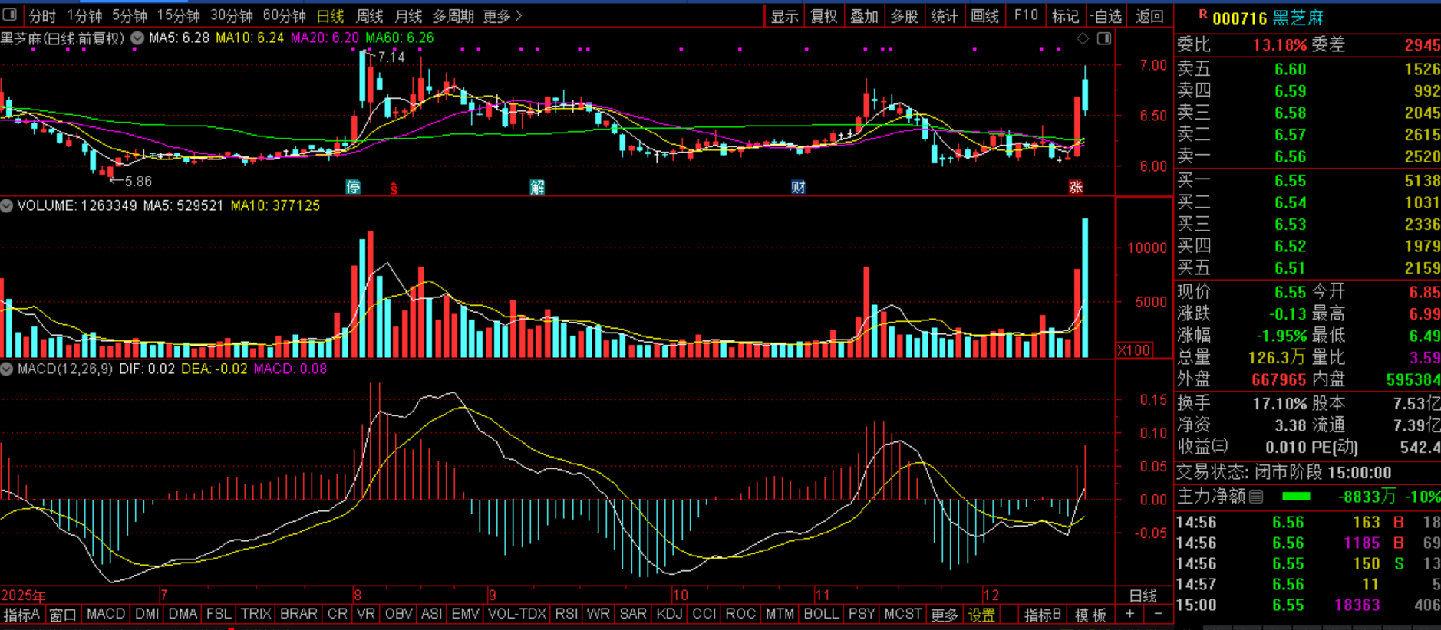
Task: Select the MCST indicator tab
Action: point(902,614)
